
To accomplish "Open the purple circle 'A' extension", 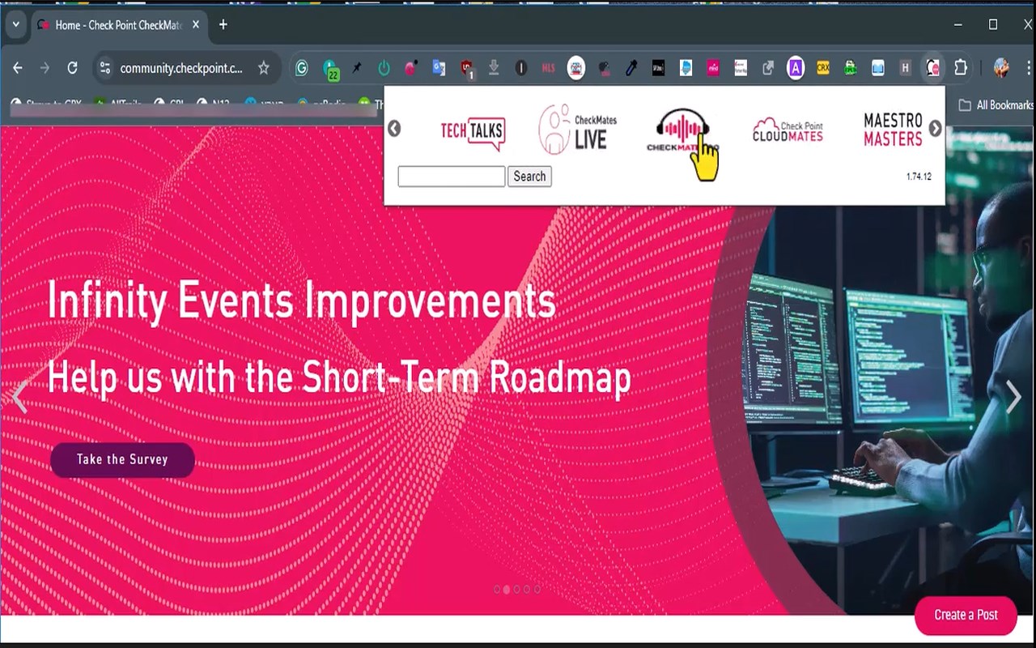I will (x=796, y=68).
